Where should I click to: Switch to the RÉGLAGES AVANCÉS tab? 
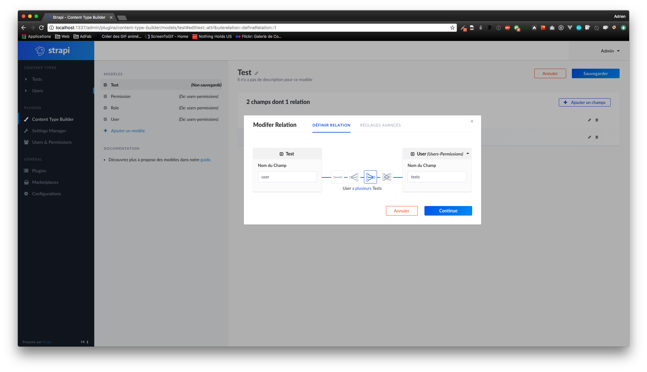click(x=380, y=125)
